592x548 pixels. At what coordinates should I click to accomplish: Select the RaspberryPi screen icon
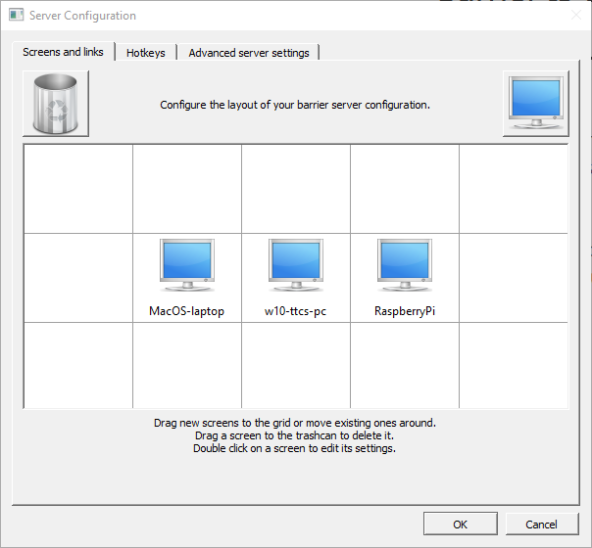(x=404, y=266)
